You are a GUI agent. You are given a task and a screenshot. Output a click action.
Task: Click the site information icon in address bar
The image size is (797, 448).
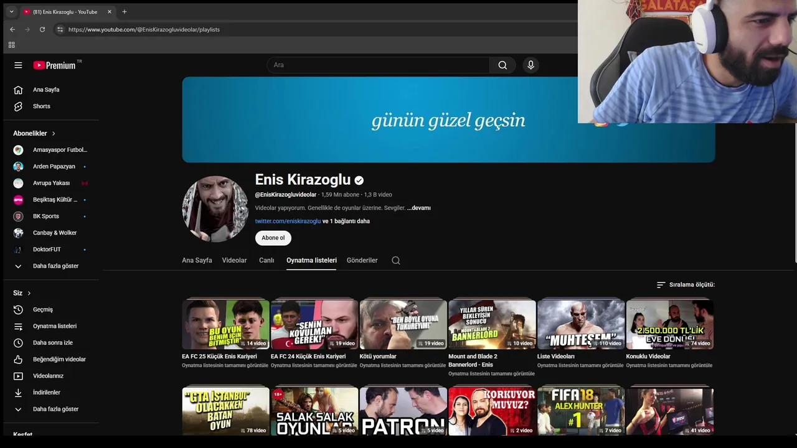[x=60, y=29]
